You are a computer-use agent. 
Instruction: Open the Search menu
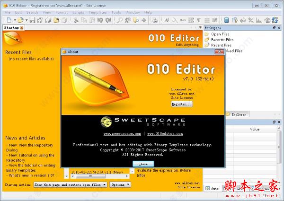32,12
